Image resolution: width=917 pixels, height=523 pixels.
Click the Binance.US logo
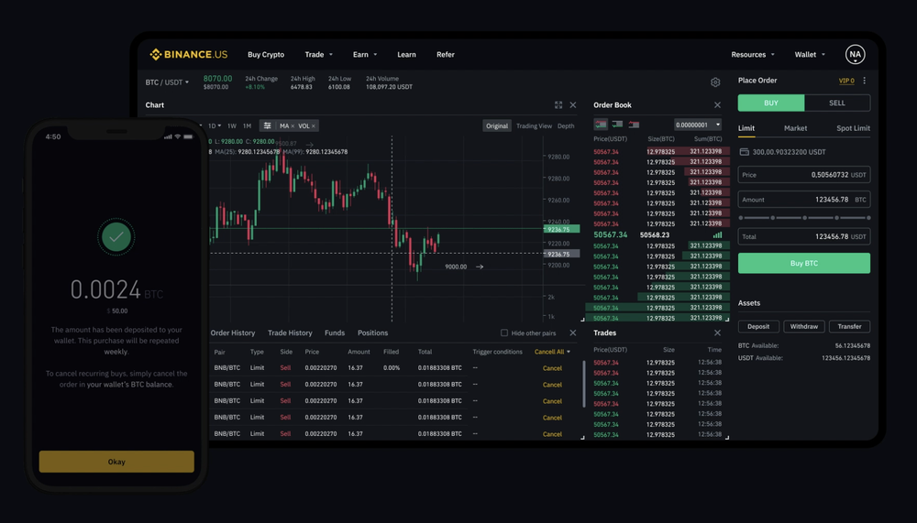pyautogui.click(x=188, y=54)
